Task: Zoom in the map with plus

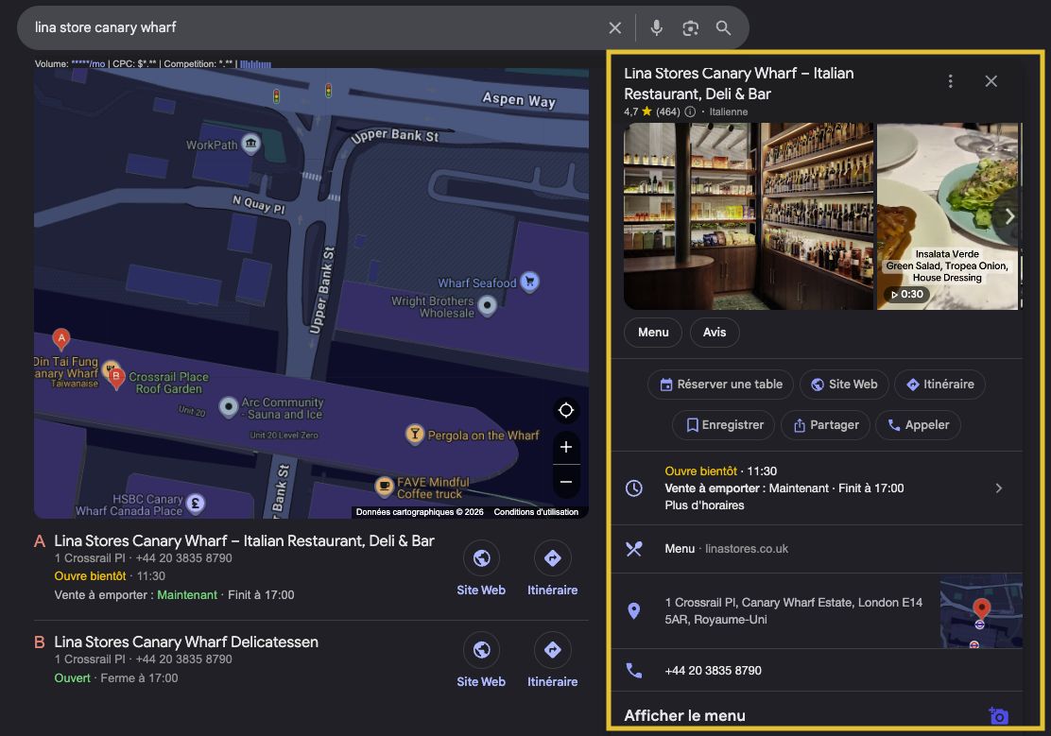Action: pos(566,447)
